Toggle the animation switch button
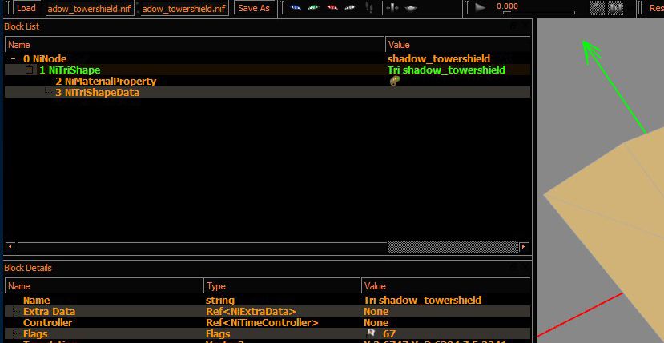The image size is (664, 343). pos(615,8)
